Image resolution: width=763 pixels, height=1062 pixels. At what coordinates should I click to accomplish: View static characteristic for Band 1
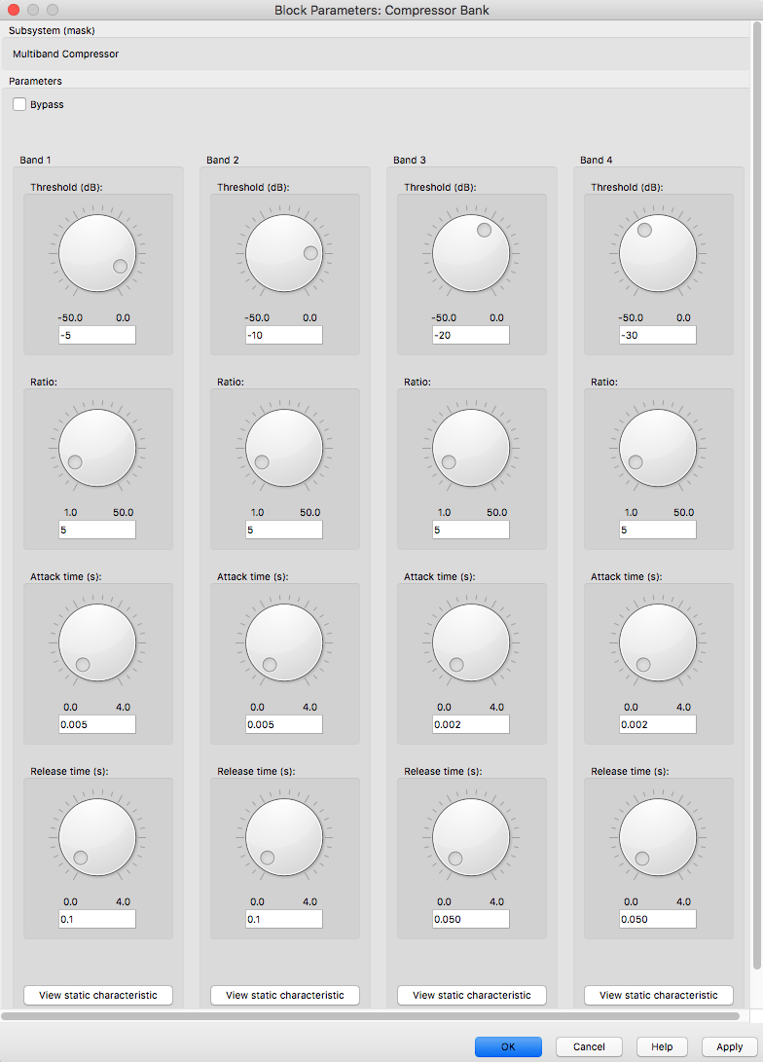tap(98, 995)
